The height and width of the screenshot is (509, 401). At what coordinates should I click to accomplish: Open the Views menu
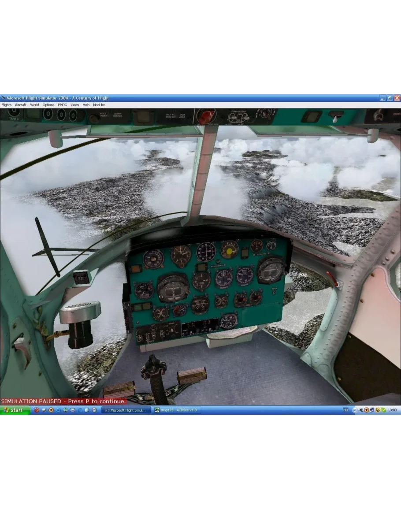(x=75, y=105)
